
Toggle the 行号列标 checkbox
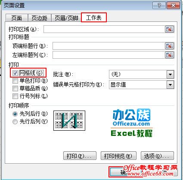[15, 96]
